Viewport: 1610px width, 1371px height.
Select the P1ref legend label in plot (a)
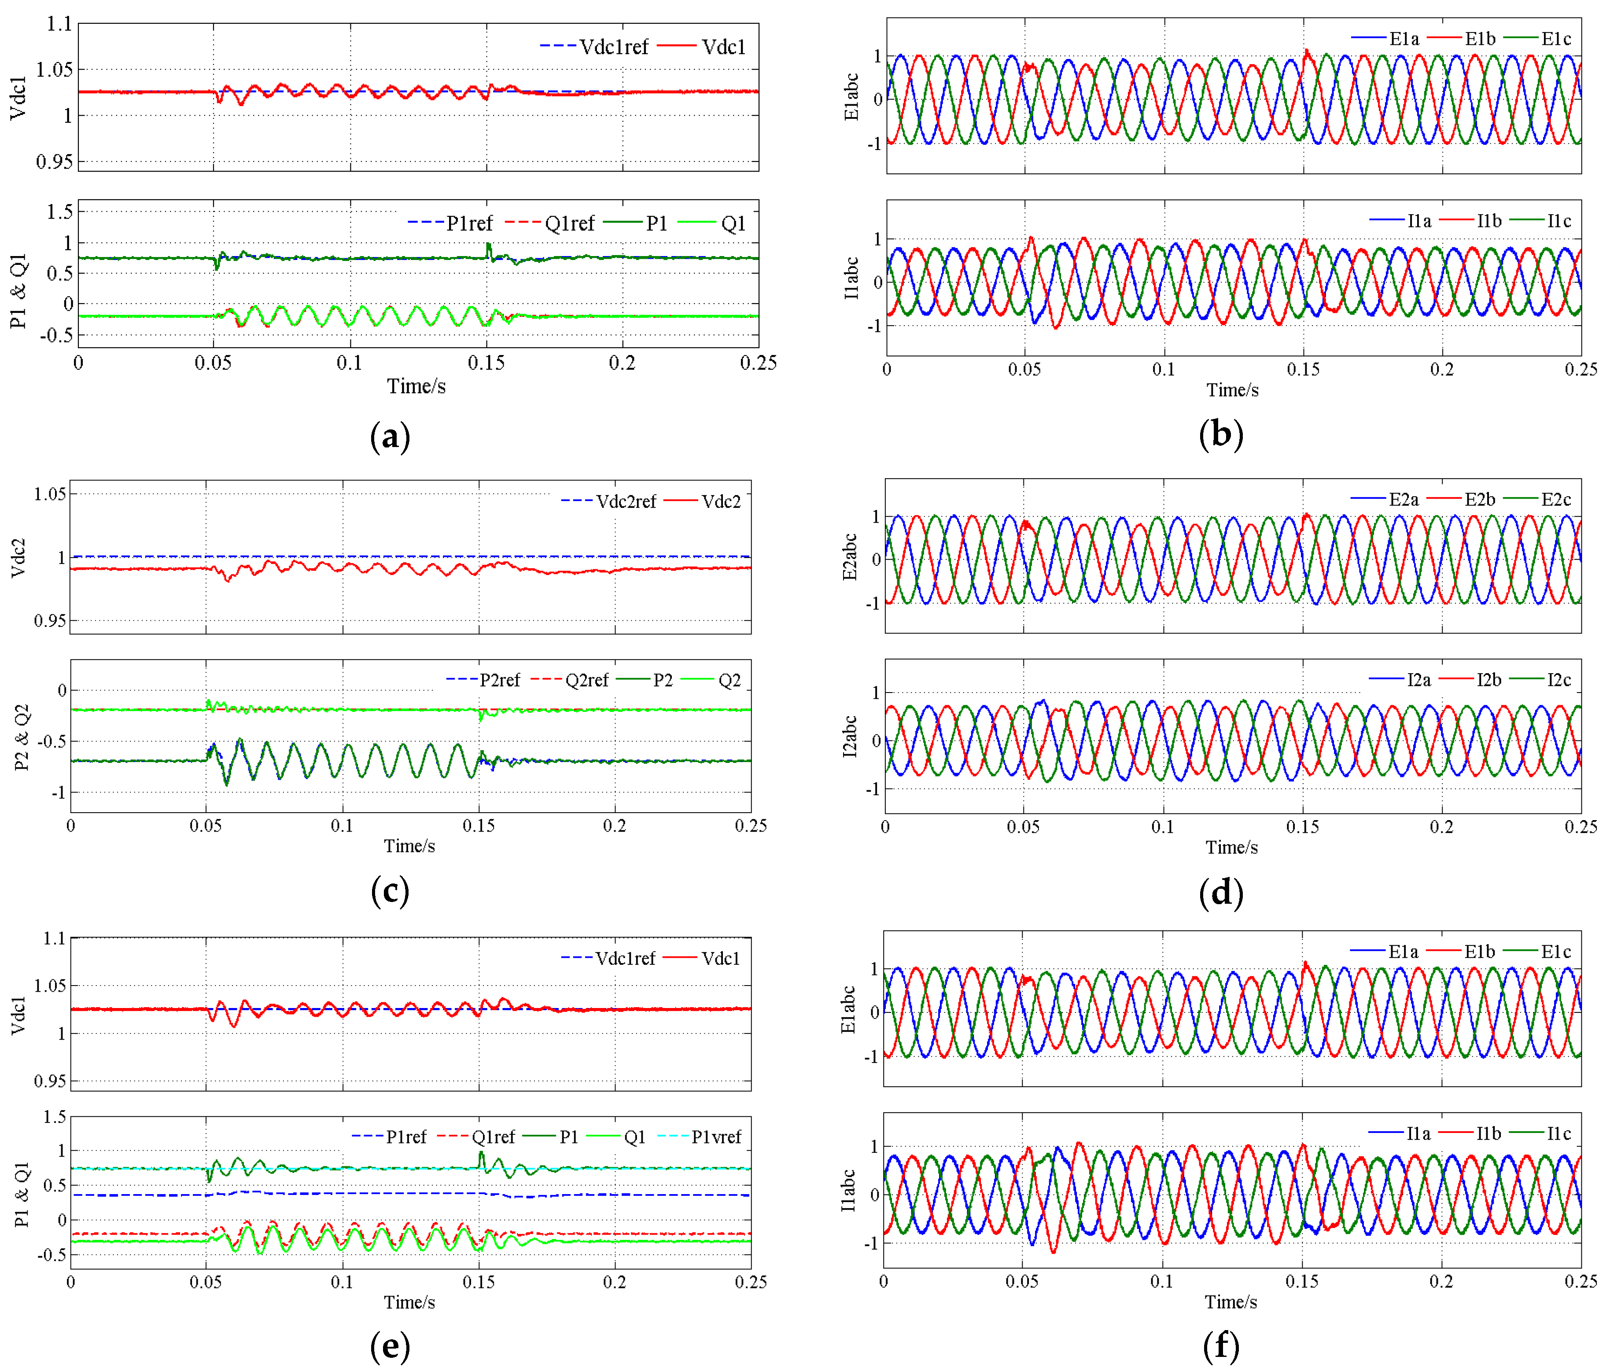click(x=469, y=224)
